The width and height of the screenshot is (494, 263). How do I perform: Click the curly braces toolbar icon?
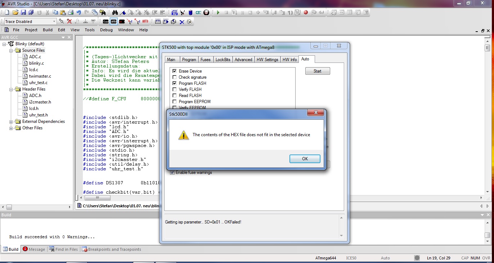pyautogui.click(x=290, y=13)
